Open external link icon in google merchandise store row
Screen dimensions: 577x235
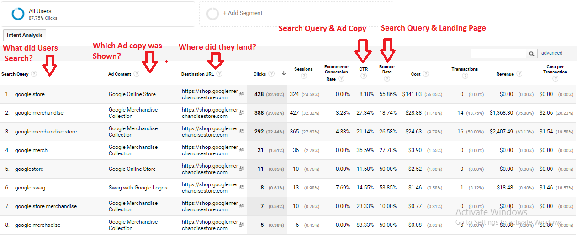(242, 131)
